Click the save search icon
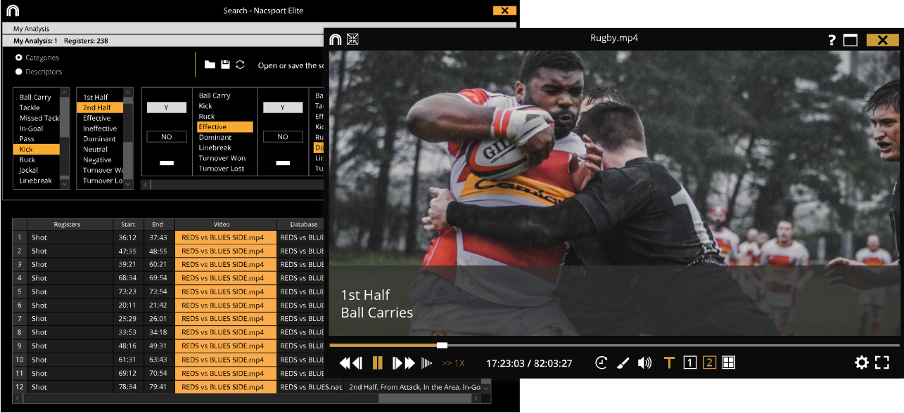The width and height of the screenshot is (904, 413). (225, 65)
